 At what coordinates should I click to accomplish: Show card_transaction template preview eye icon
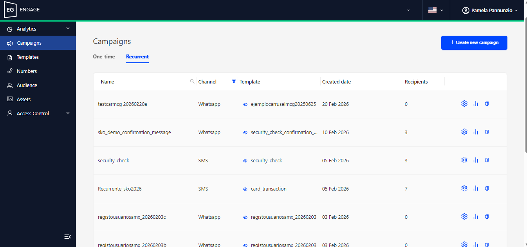click(x=245, y=189)
